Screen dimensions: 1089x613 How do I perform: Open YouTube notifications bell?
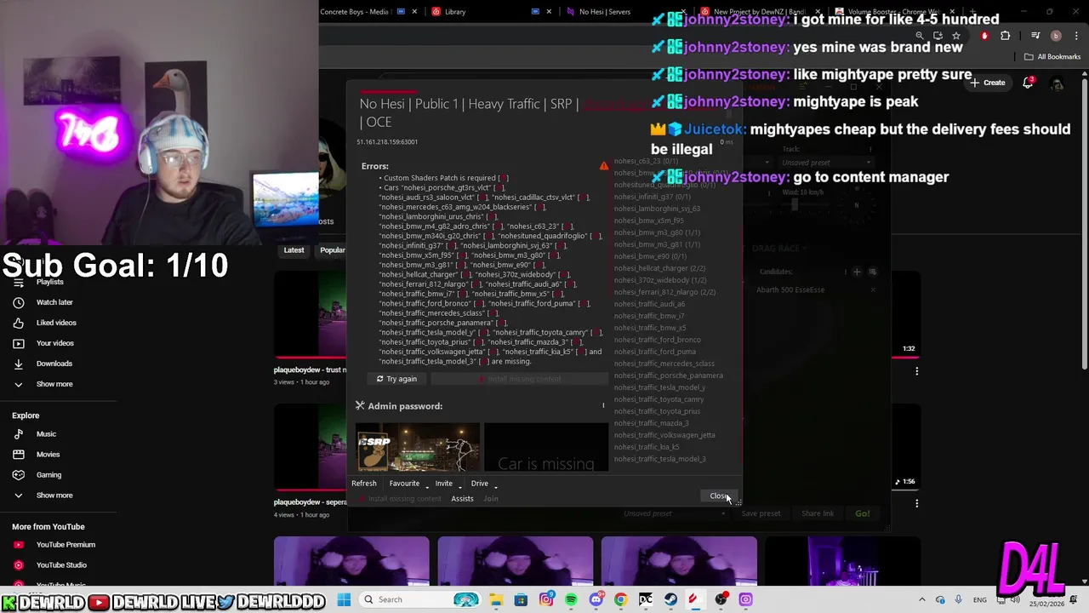point(1028,83)
